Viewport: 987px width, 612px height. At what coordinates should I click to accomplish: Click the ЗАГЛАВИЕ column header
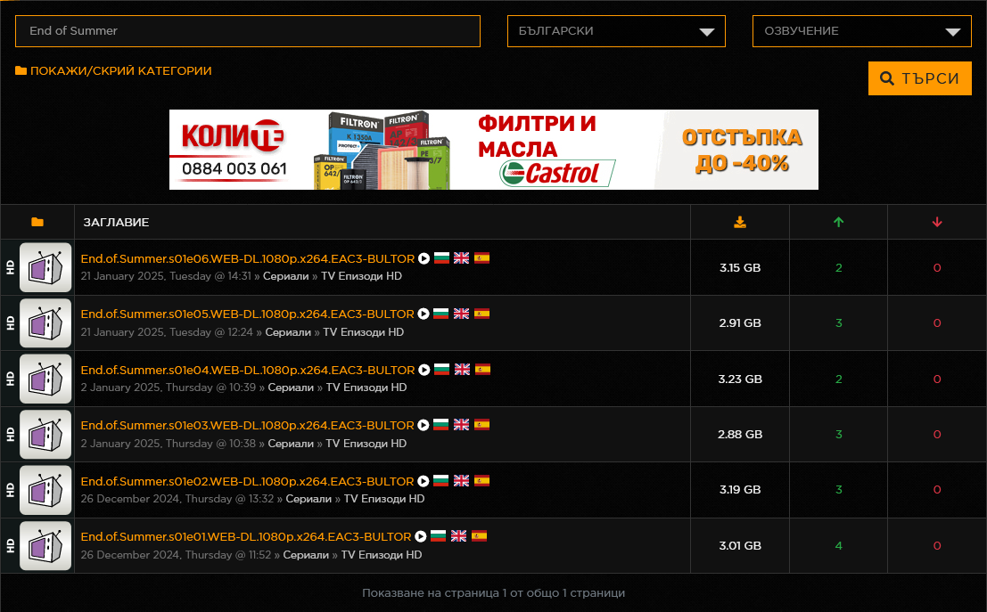pos(116,222)
